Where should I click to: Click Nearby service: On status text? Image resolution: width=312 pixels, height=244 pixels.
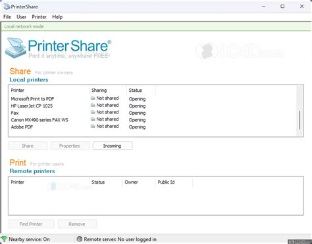29,239
